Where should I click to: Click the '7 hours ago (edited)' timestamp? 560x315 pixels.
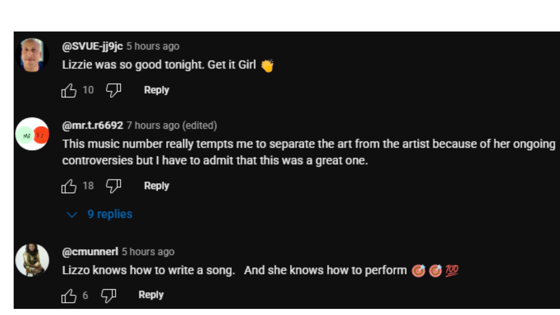pos(171,125)
